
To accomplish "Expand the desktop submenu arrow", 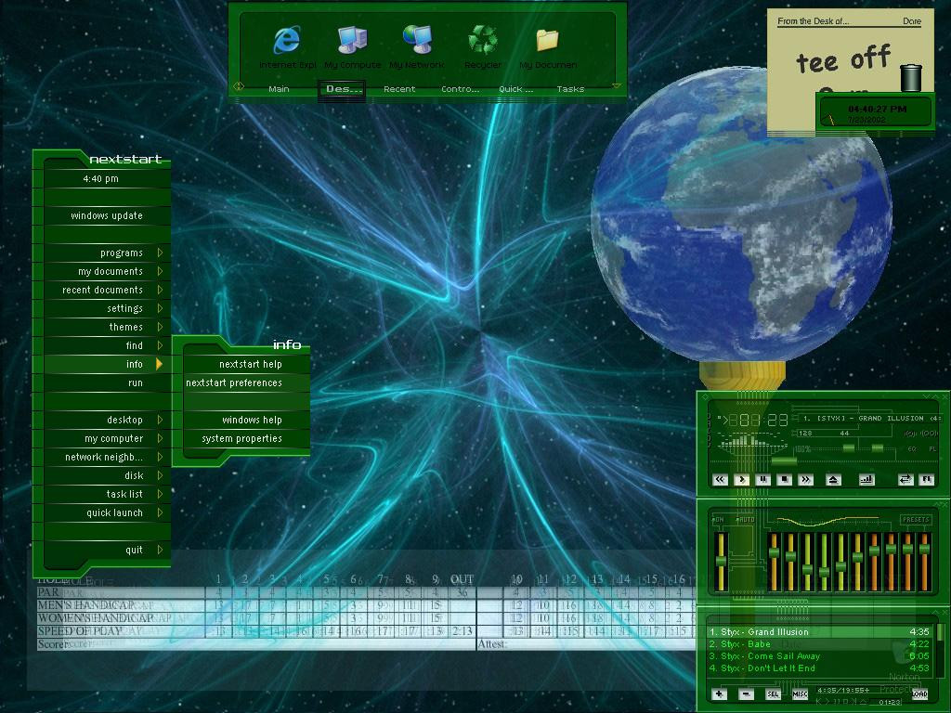I will coord(160,420).
